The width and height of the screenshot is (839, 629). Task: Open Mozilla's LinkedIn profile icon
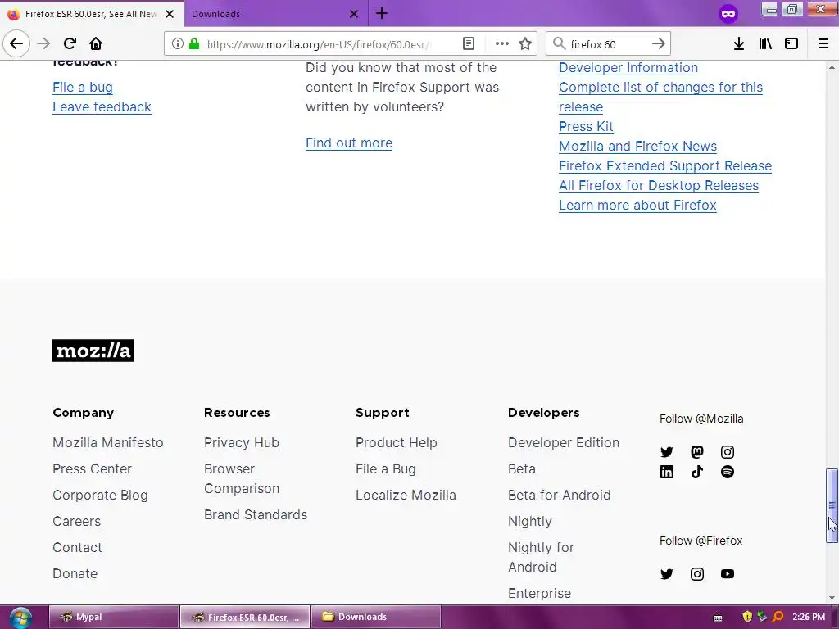pos(667,472)
